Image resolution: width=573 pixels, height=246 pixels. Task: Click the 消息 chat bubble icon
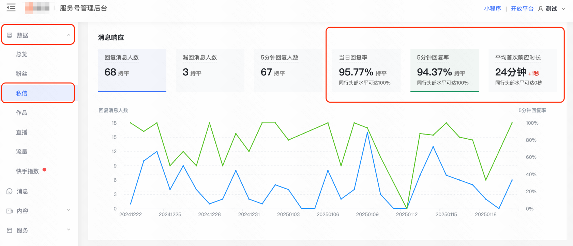click(x=10, y=192)
